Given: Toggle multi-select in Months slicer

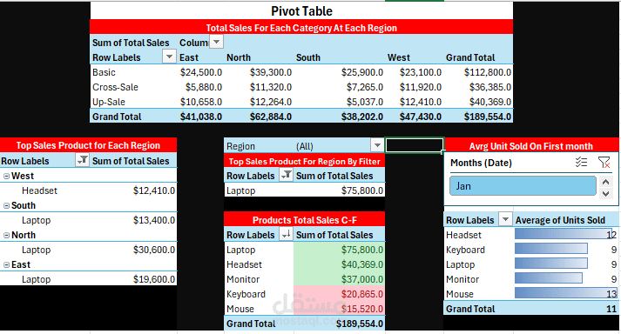Looking at the screenshot, I should 581,163.
